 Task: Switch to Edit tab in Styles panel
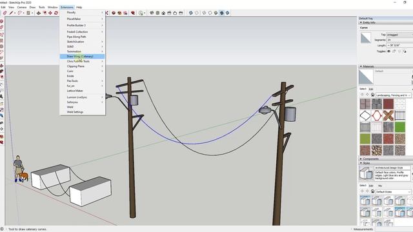371,186
